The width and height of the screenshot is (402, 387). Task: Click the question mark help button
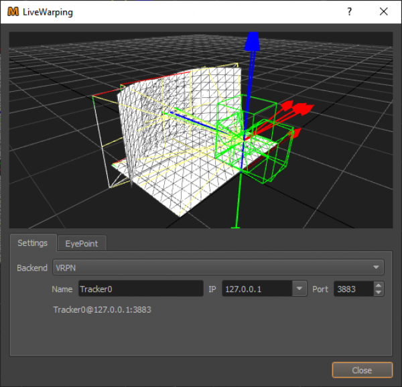pos(349,12)
